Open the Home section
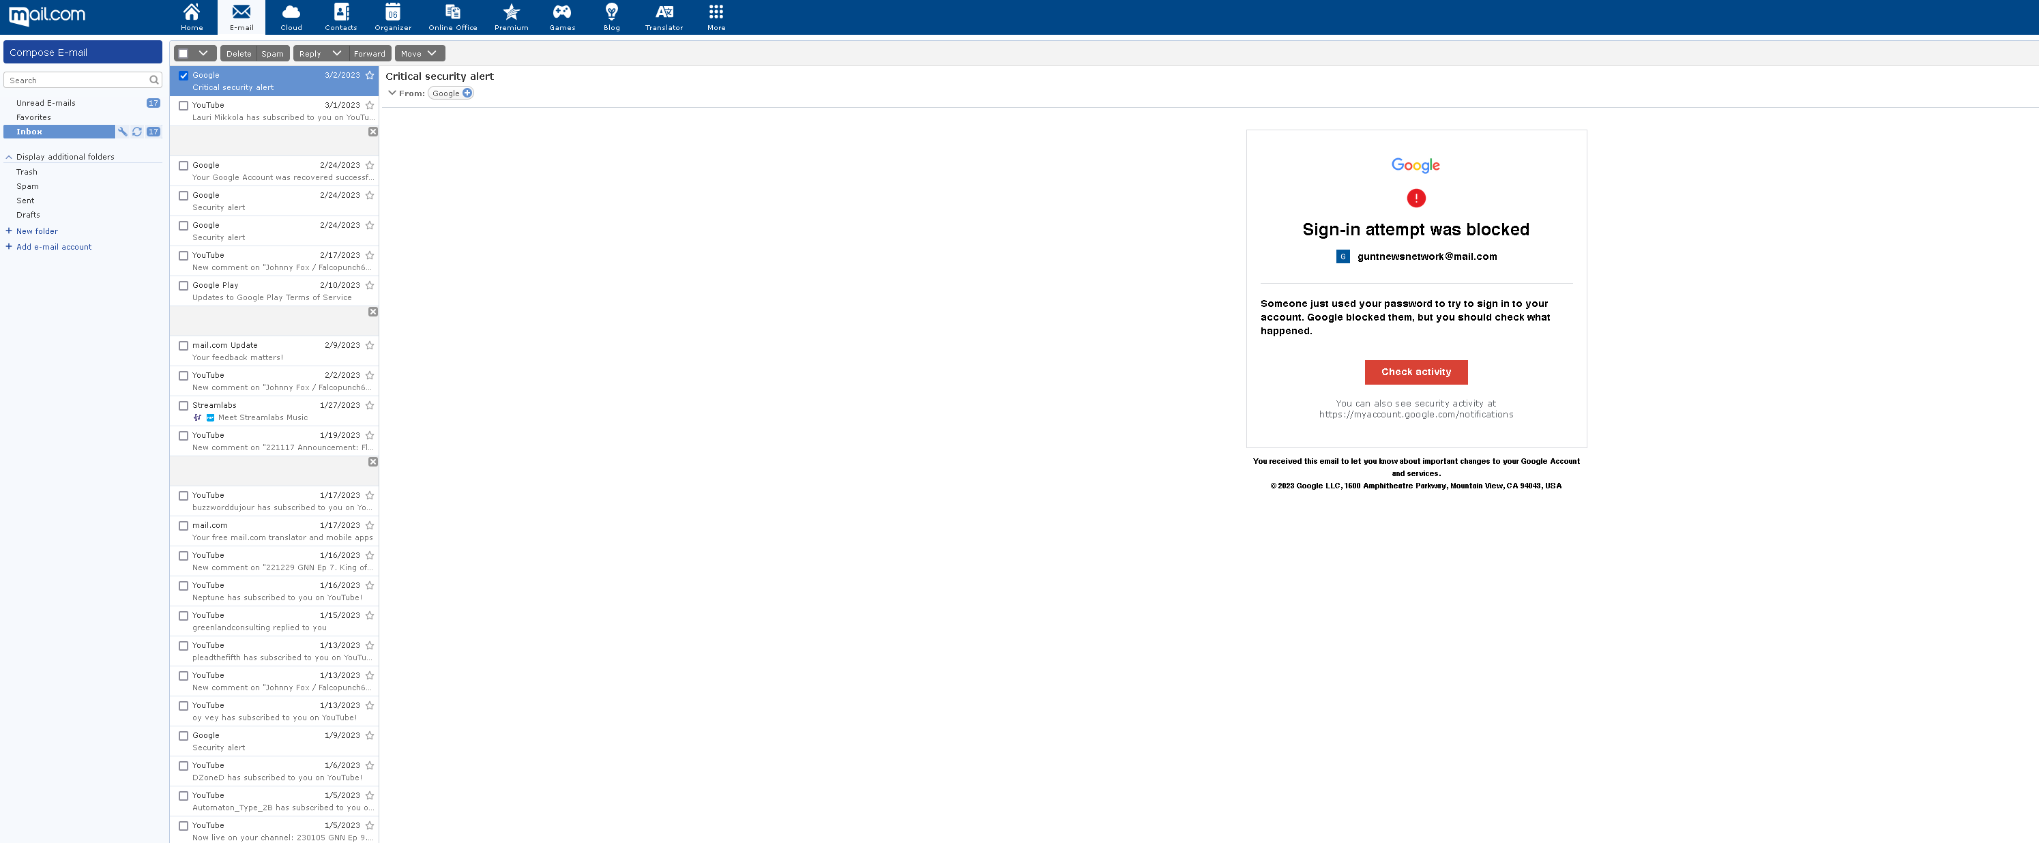The image size is (2039, 843). pyautogui.click(x=192, y=16)
